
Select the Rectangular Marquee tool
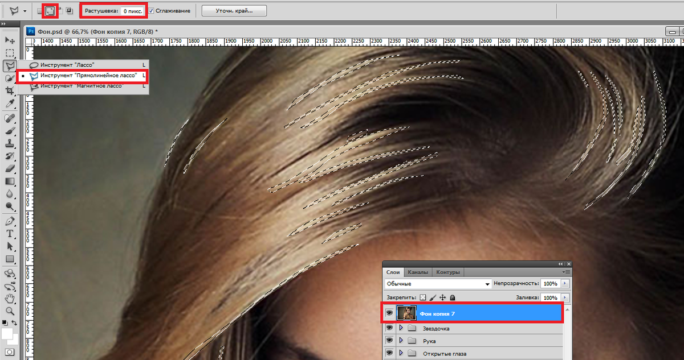click(x=10, y=53)
